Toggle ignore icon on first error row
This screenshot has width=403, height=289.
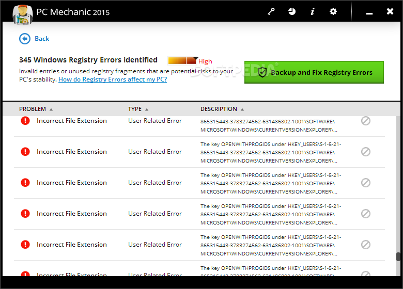pos(365,121)
